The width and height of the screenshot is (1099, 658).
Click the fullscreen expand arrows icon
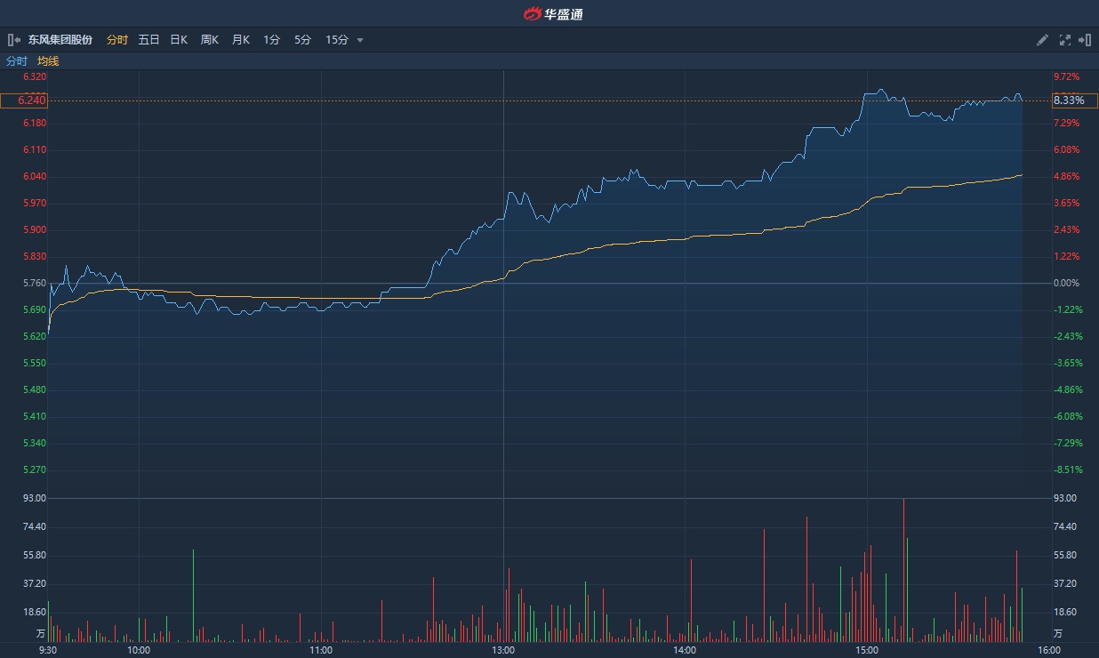[1065, 40]
